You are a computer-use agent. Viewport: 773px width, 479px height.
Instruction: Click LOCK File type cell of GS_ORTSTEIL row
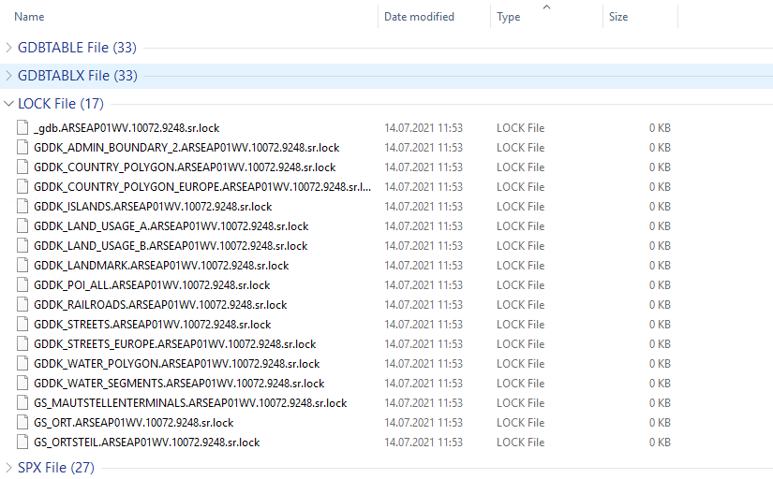(x=521, y=443)
